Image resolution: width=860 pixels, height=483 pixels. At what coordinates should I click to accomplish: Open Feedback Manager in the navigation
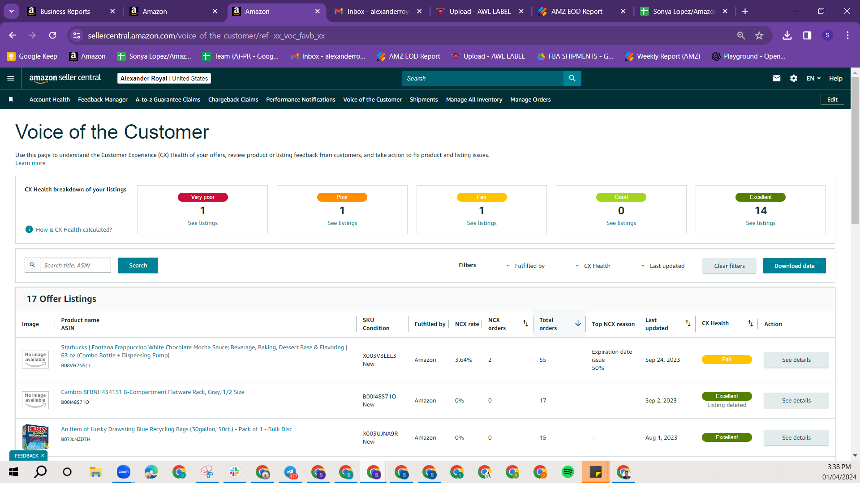(x=103, y=99)
